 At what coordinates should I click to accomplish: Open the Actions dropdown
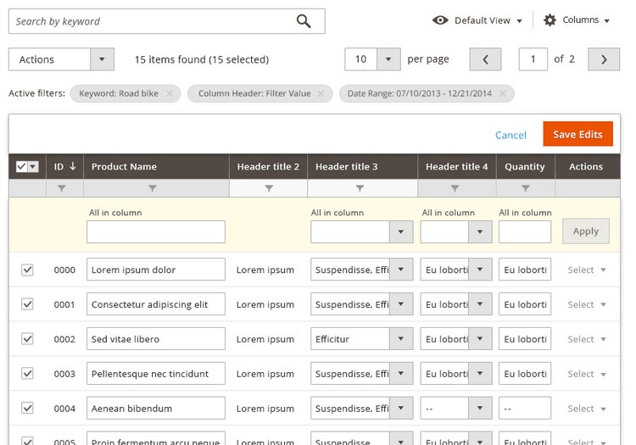click(61, 59)
